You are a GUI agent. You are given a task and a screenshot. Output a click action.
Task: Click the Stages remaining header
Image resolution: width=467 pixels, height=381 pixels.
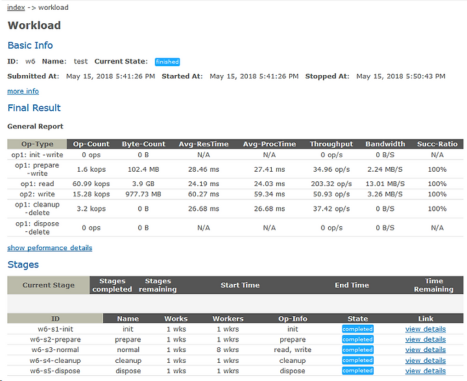coord(158,285)
